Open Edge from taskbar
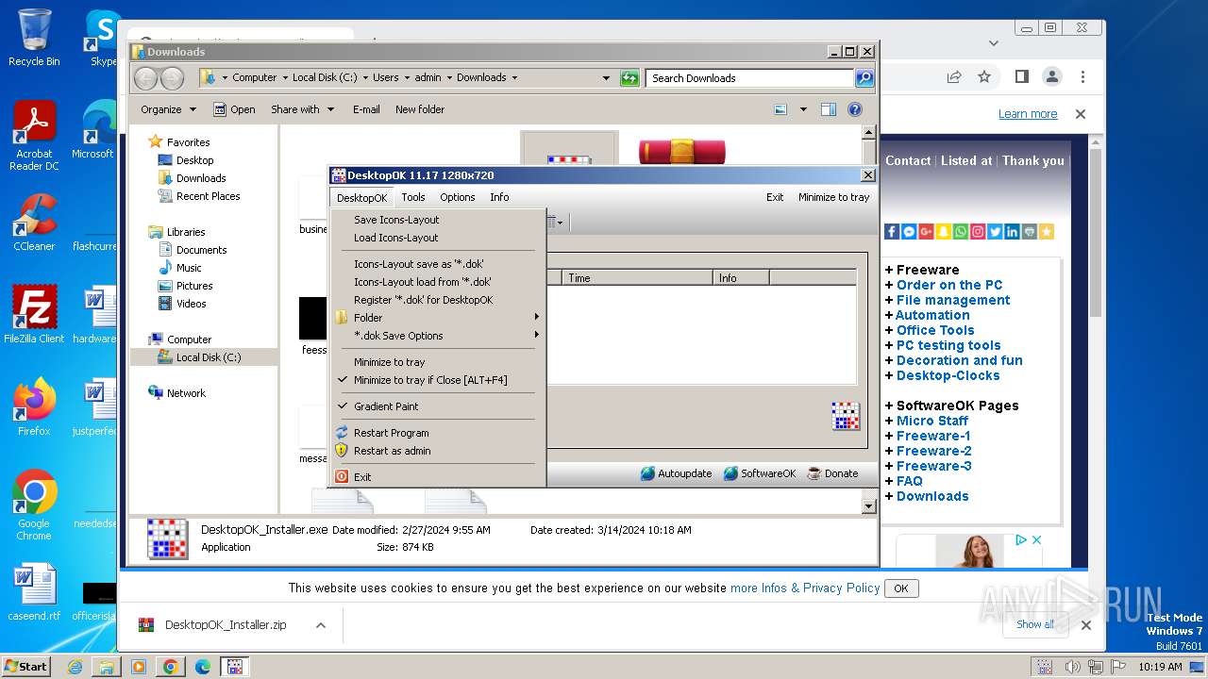The height and width of the screenshot is (679, 1208). (202, 667)
